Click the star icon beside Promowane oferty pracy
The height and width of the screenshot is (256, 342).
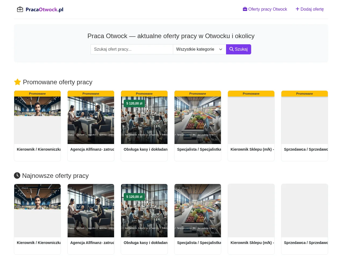[x=17, y=82]
